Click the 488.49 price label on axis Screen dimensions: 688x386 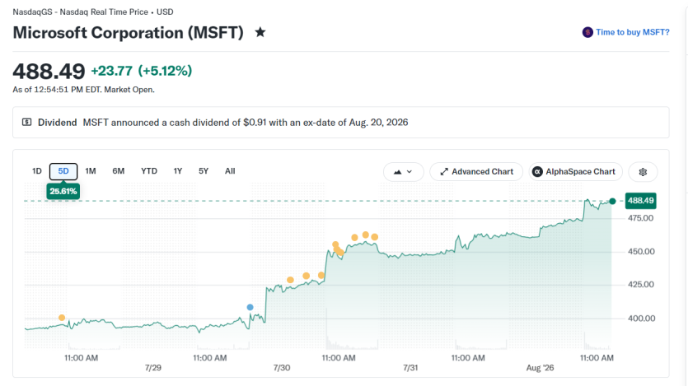pos(640,201)
